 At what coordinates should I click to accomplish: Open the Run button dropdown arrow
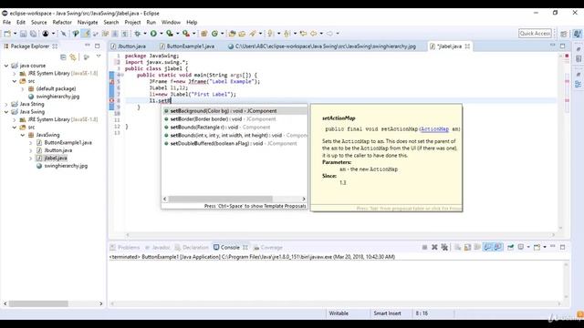pyautogui.click(x=162, y=34)
